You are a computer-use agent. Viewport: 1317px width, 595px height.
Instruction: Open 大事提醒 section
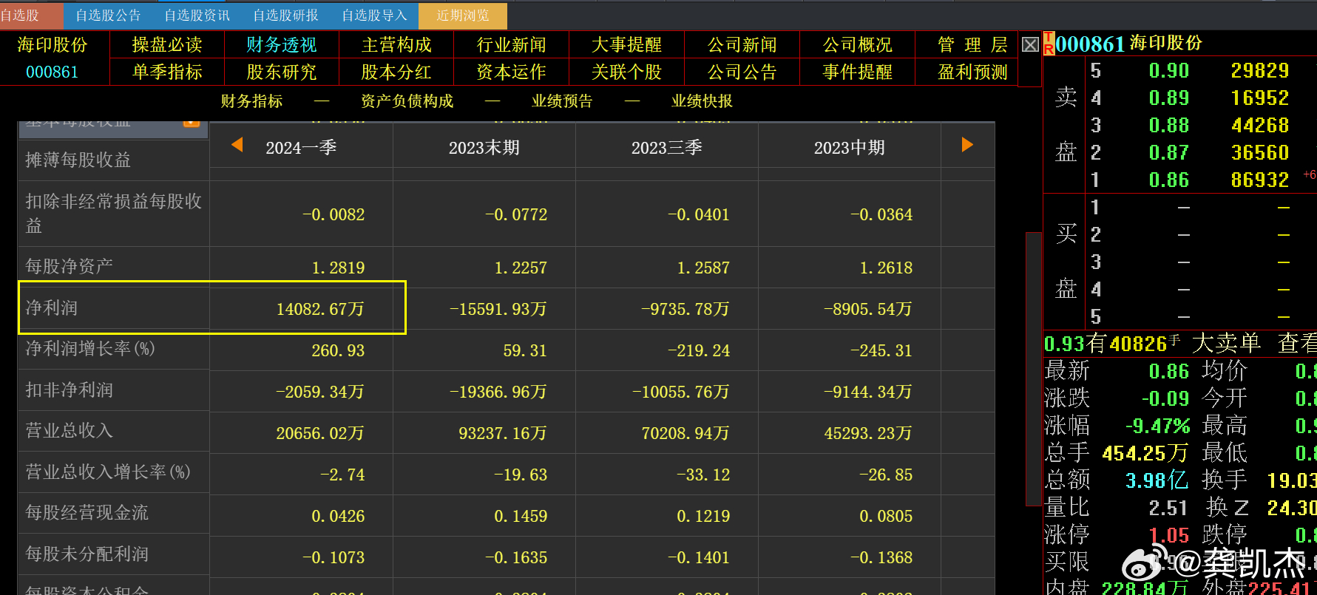[x=626, y=45]
